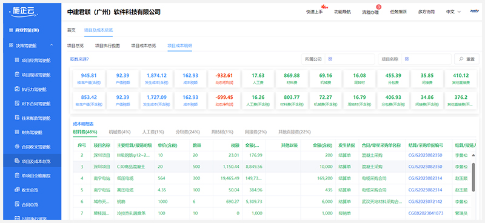
Task: Switch to the 其他直接费(22%) cost tab
Action: pos(295,131)
